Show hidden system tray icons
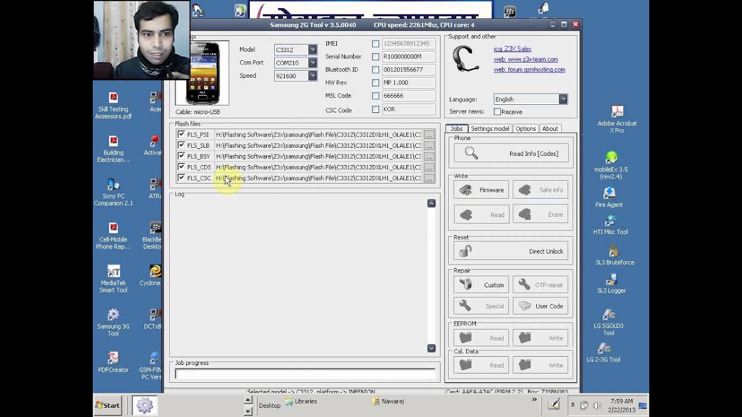The height and width of the screenshot is (417, 742). pyautogui.click(x=573, y=405)
